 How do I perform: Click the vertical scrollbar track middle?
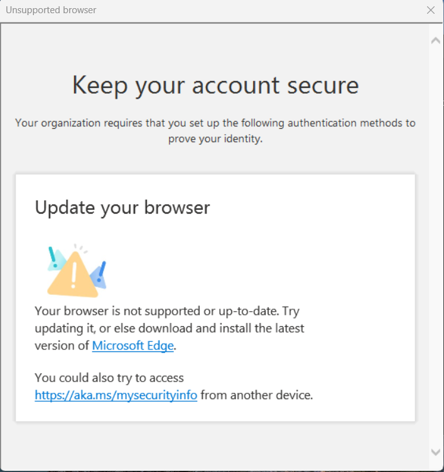tap(435, 246)
